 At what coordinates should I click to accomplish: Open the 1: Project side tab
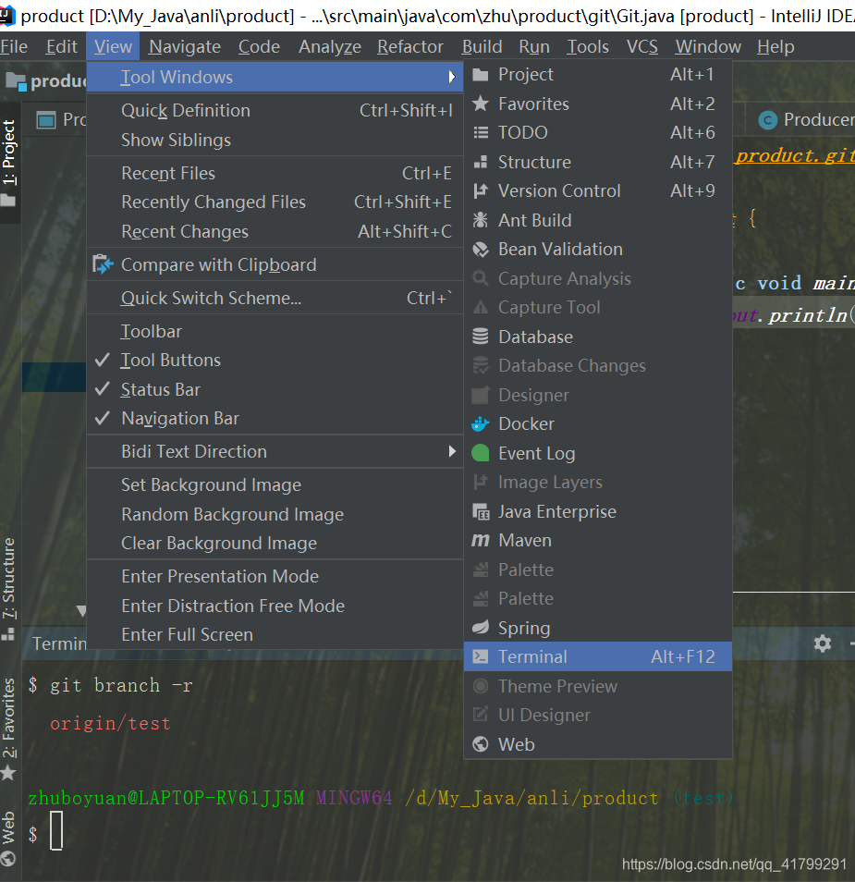point(9,162)
